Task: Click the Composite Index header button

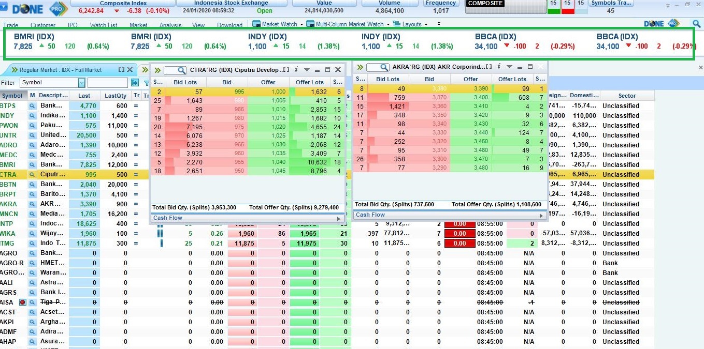Action: click(x=123, y=3)
